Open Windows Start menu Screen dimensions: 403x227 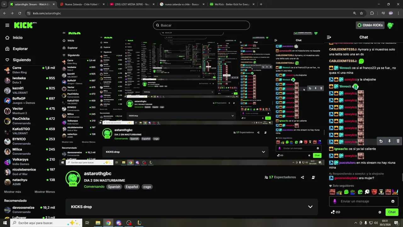(x=5, y=223)
